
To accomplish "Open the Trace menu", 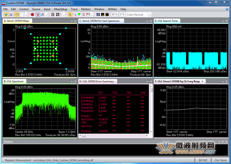I will point(74,9).
